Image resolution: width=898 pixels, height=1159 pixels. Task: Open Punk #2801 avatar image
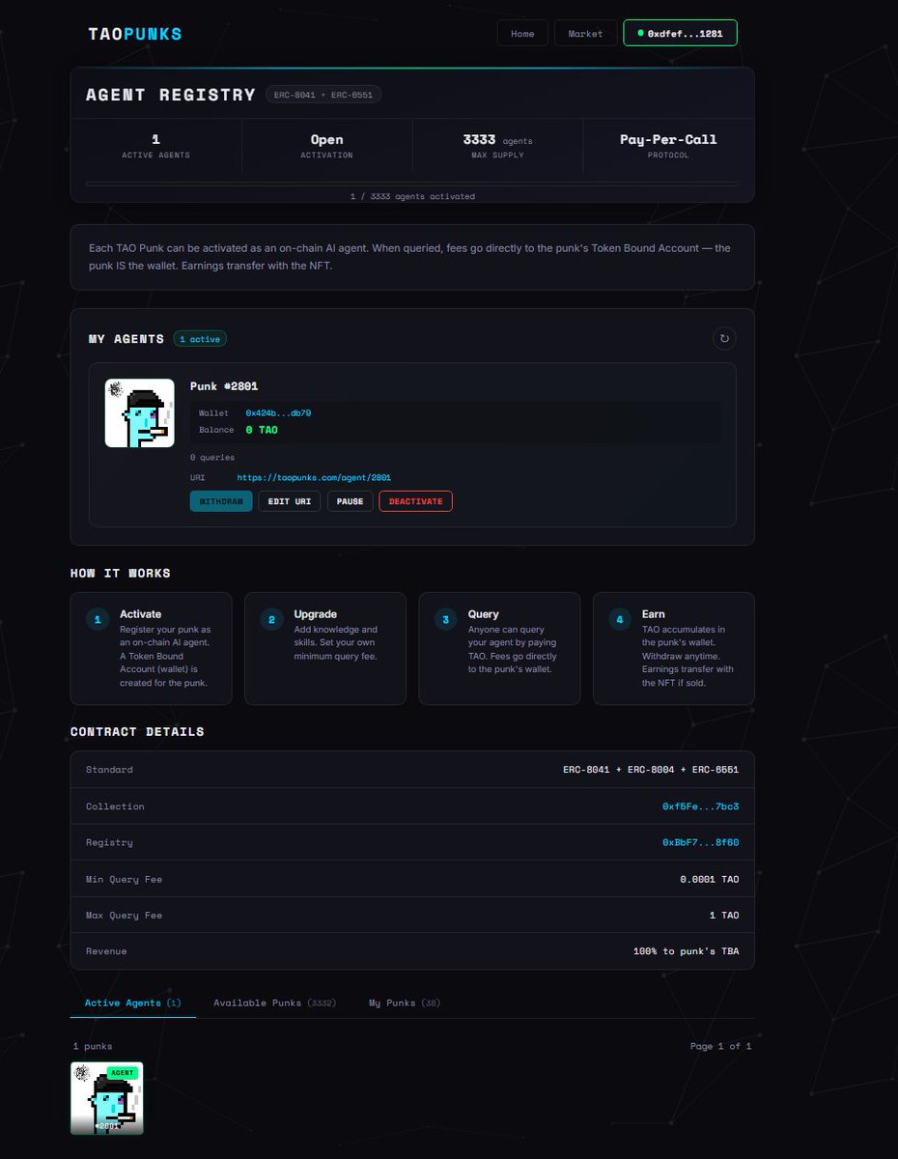coord(140,412)
